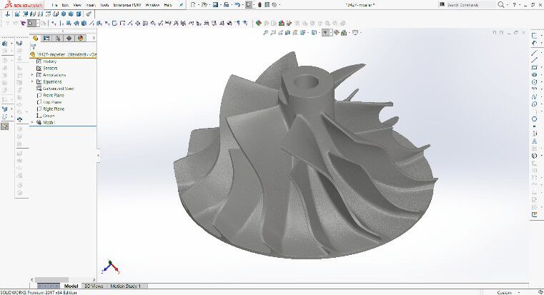
Task: Switch to DisplayManager tab
Action: click(x=80, y=38)
